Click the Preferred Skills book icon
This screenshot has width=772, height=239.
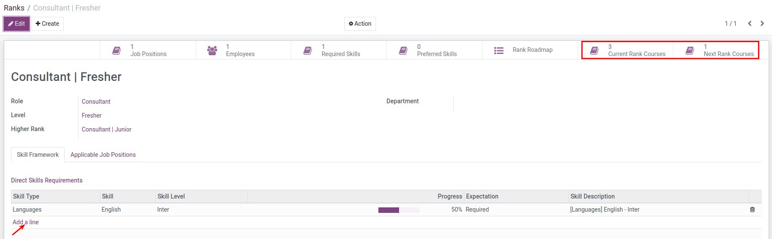click(403, 51)
